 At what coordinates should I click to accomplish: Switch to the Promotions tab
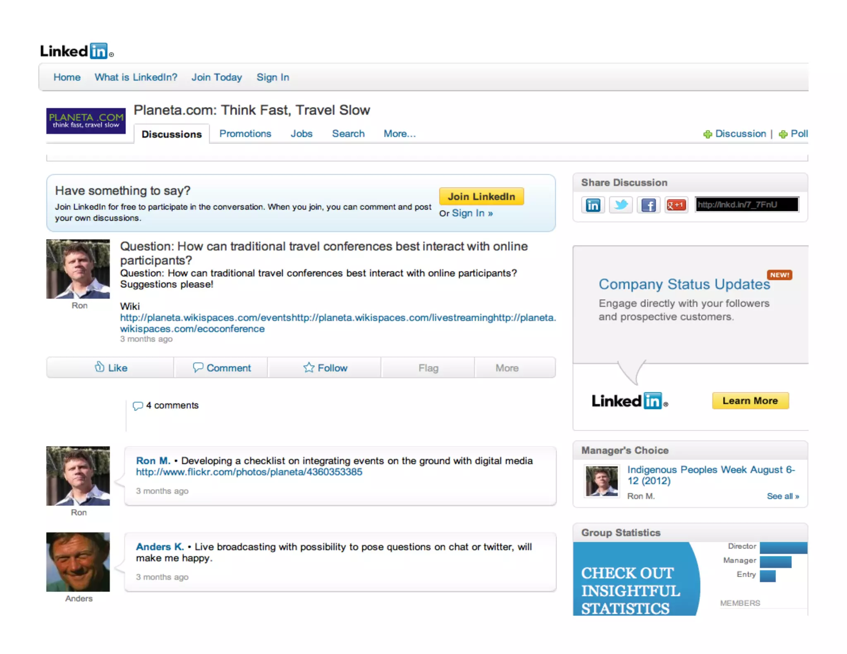pos(245,134)
